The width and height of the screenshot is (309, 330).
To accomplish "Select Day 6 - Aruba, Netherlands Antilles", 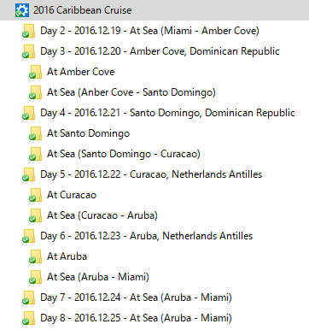I will pos(147,236).
